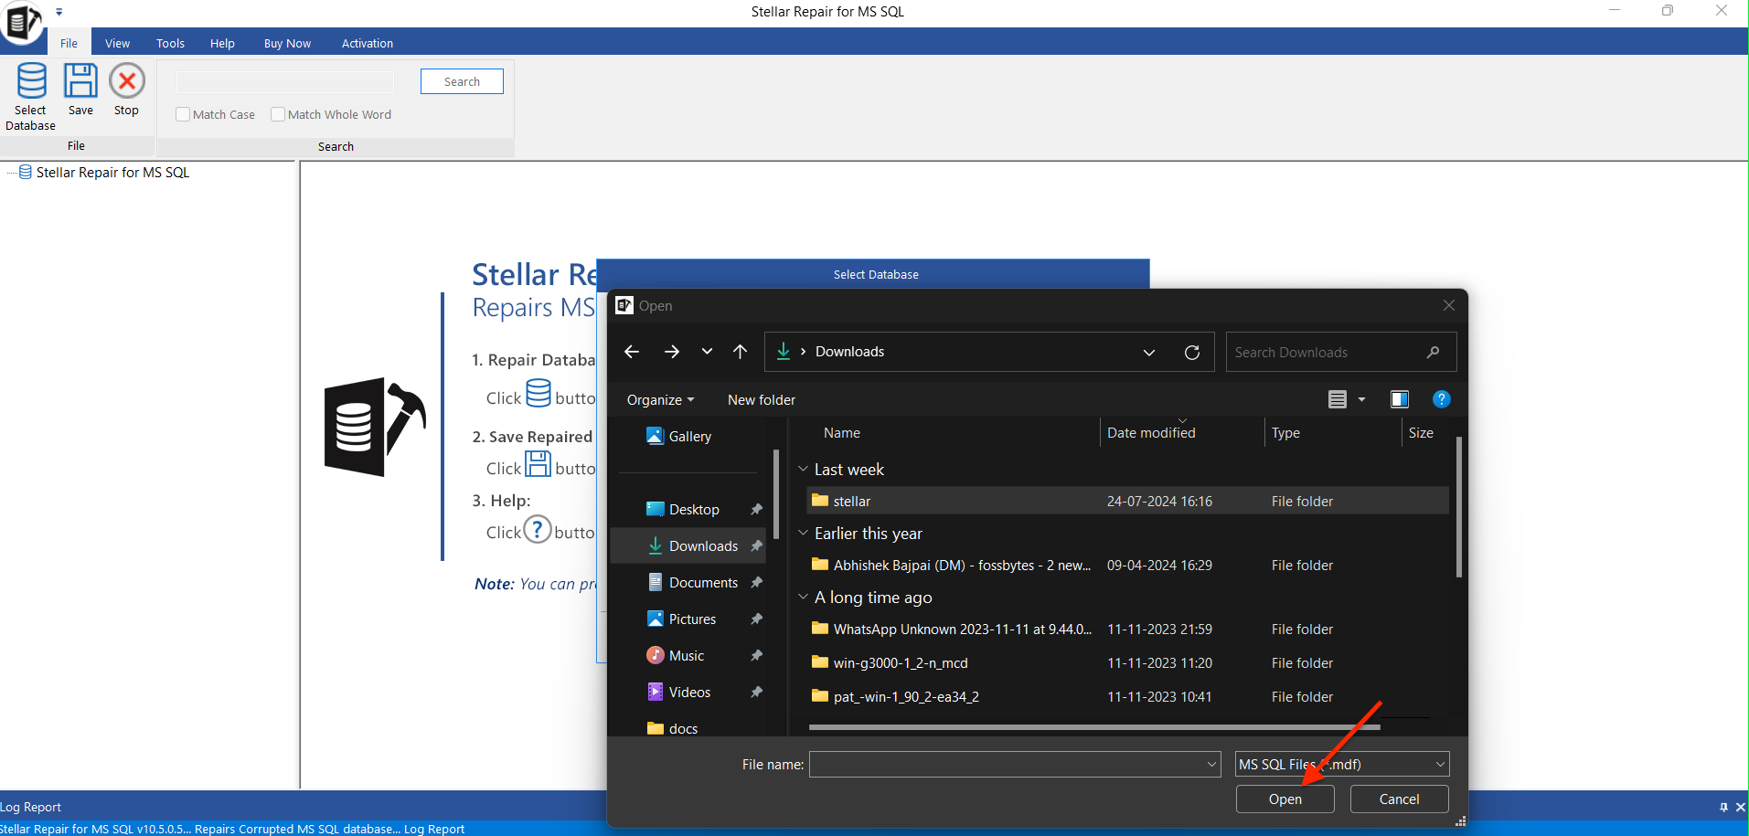Show the preview pane in the dialog
Screen dimensions: 1749x836
pos(1399,399)
